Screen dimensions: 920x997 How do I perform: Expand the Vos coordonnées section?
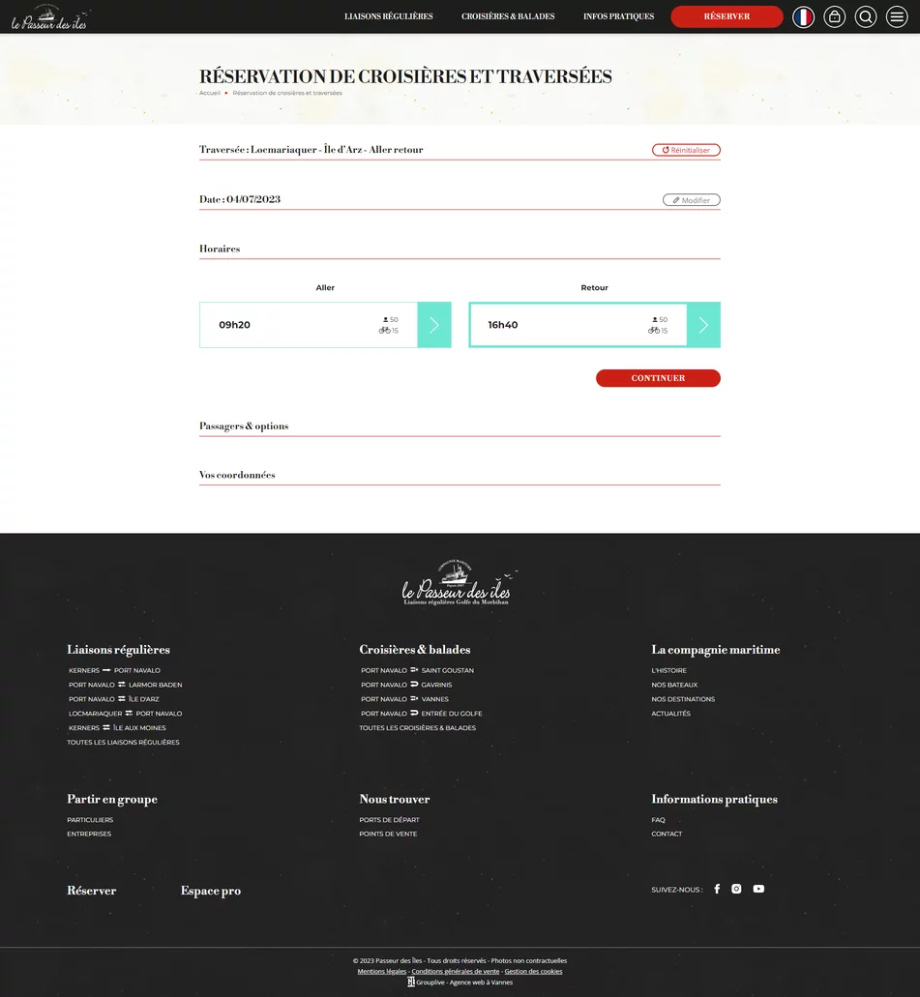[x=237, y=476]
